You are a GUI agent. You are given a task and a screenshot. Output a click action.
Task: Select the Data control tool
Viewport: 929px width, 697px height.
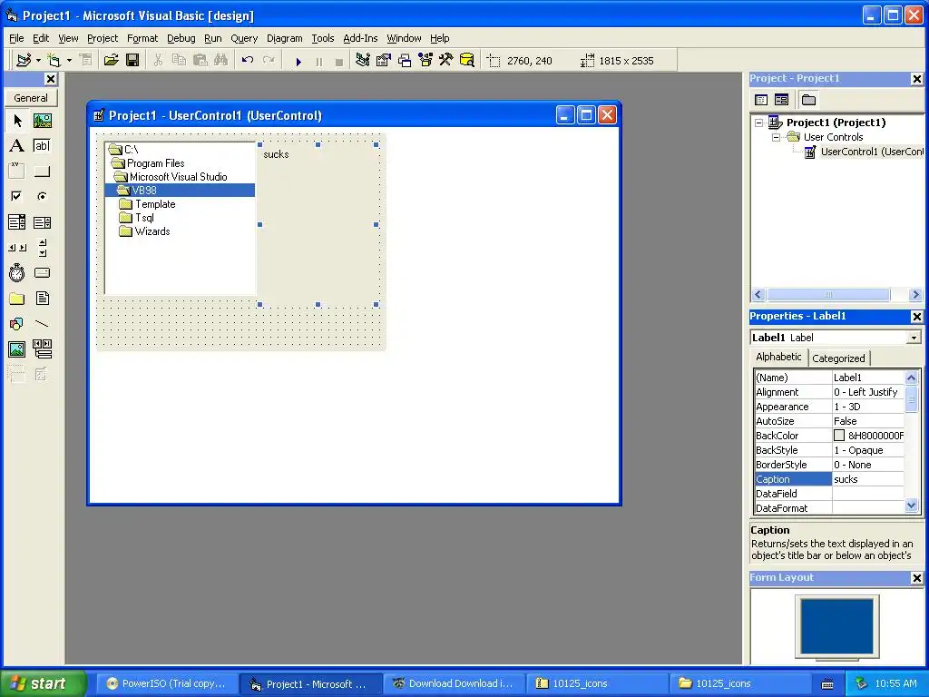(x=42, y=349)
